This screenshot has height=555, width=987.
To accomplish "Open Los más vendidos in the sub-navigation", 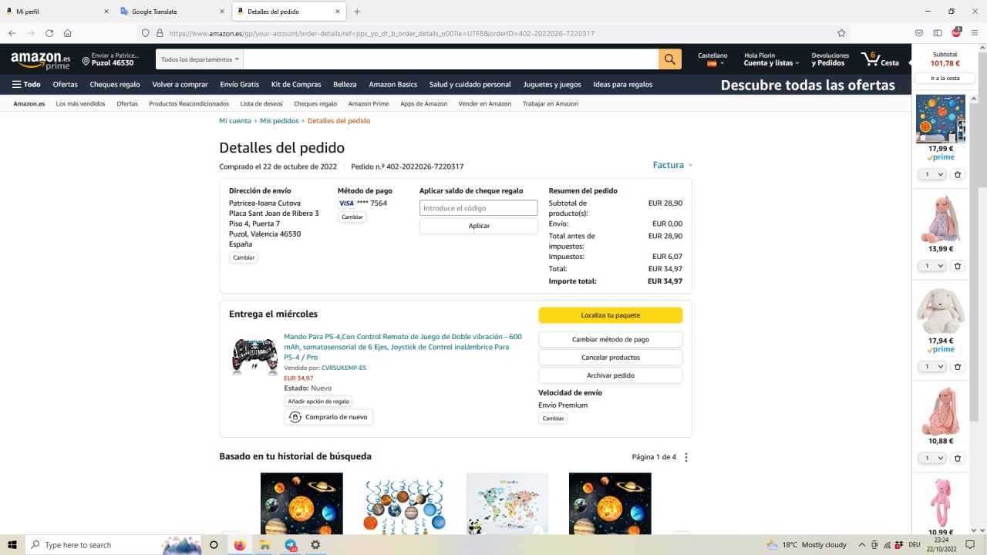I will (x=81, y=103).
